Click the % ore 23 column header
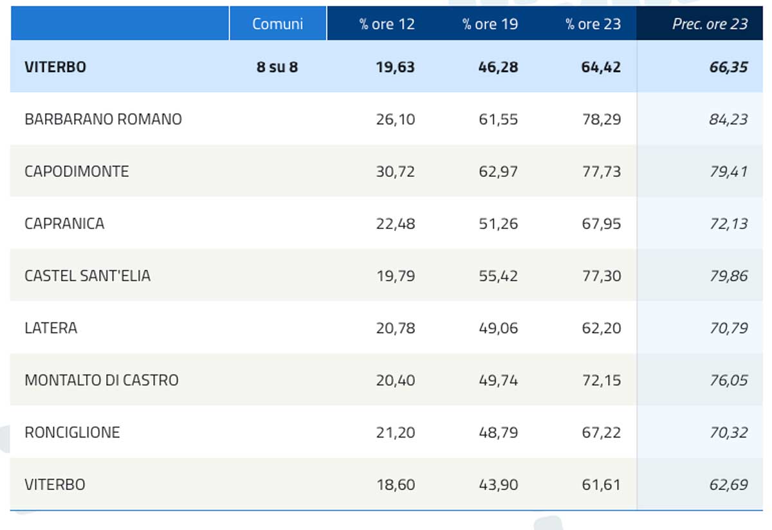The image size is (772, 530). (593, 24)
